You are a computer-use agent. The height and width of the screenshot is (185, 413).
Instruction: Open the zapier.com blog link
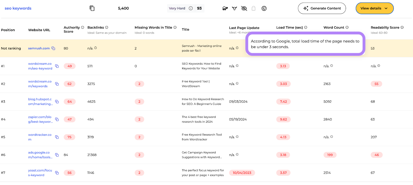[x=40, y=119]
